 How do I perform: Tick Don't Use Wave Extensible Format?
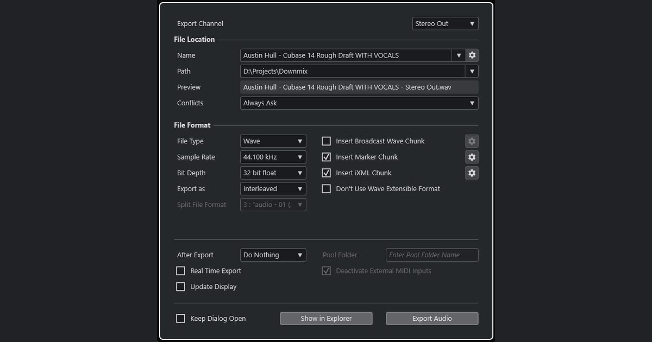coord(327,189)
